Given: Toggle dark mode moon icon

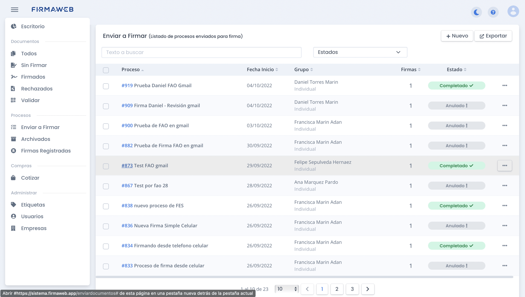Looking at the screenshot, I should coord(476,12).
